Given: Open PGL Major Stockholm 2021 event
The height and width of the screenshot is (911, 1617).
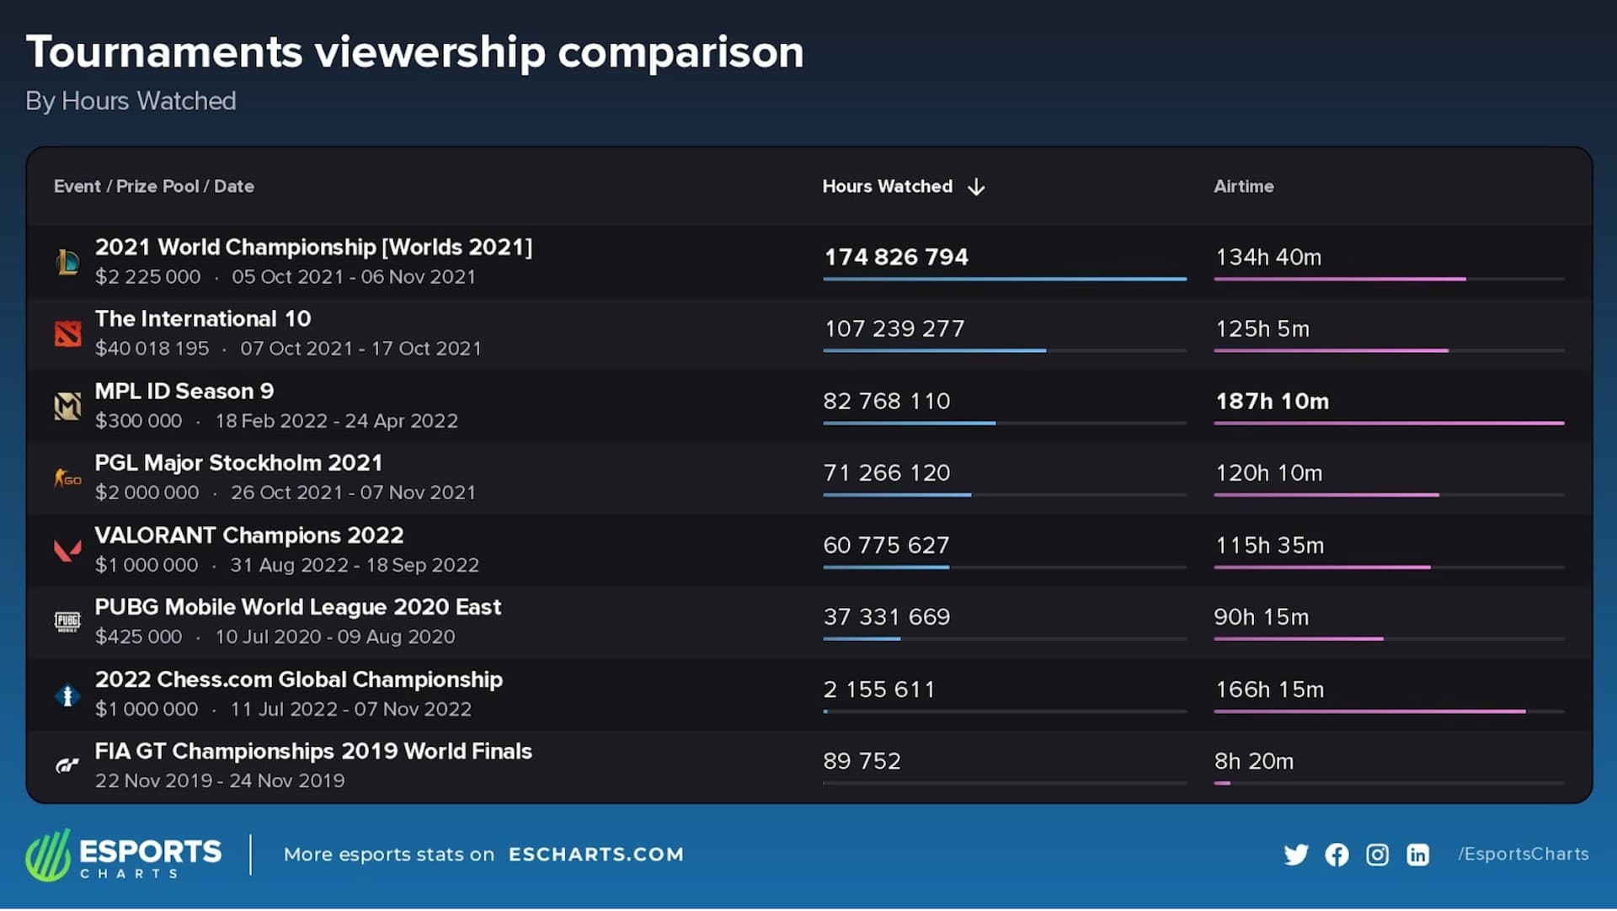Looking at the screenshot, I should tap(238, 463).
